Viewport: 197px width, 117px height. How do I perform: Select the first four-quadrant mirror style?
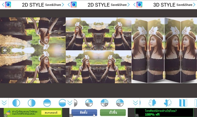(89, 103)
